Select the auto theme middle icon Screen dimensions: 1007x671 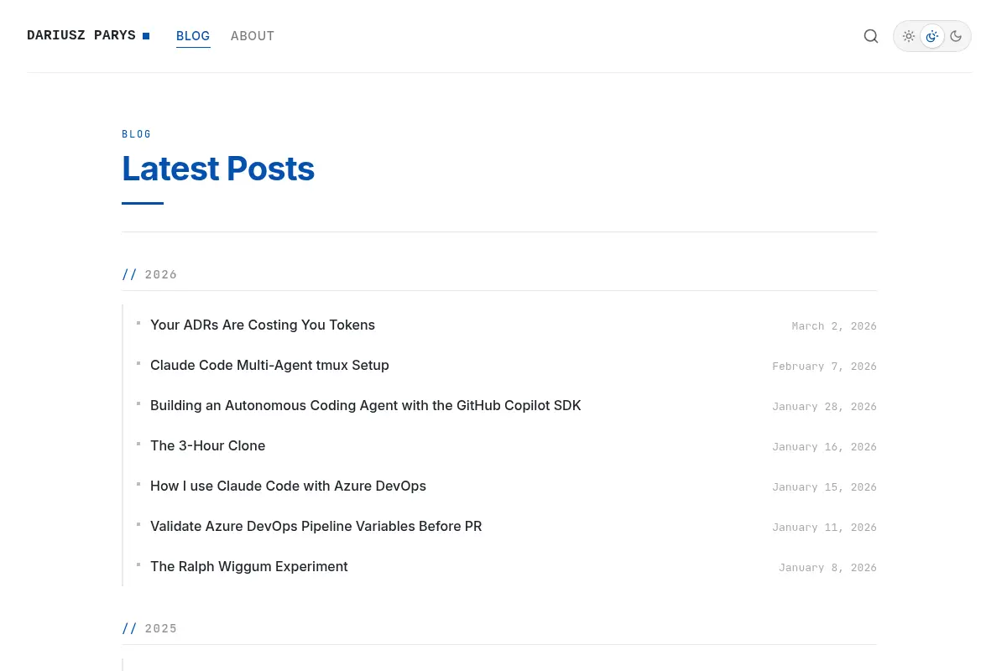[x=932, y=36]
